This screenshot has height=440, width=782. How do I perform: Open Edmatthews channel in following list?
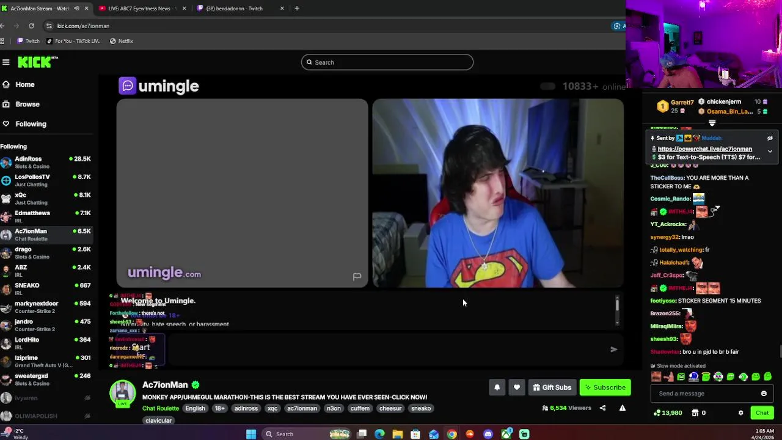coord(46,216)
